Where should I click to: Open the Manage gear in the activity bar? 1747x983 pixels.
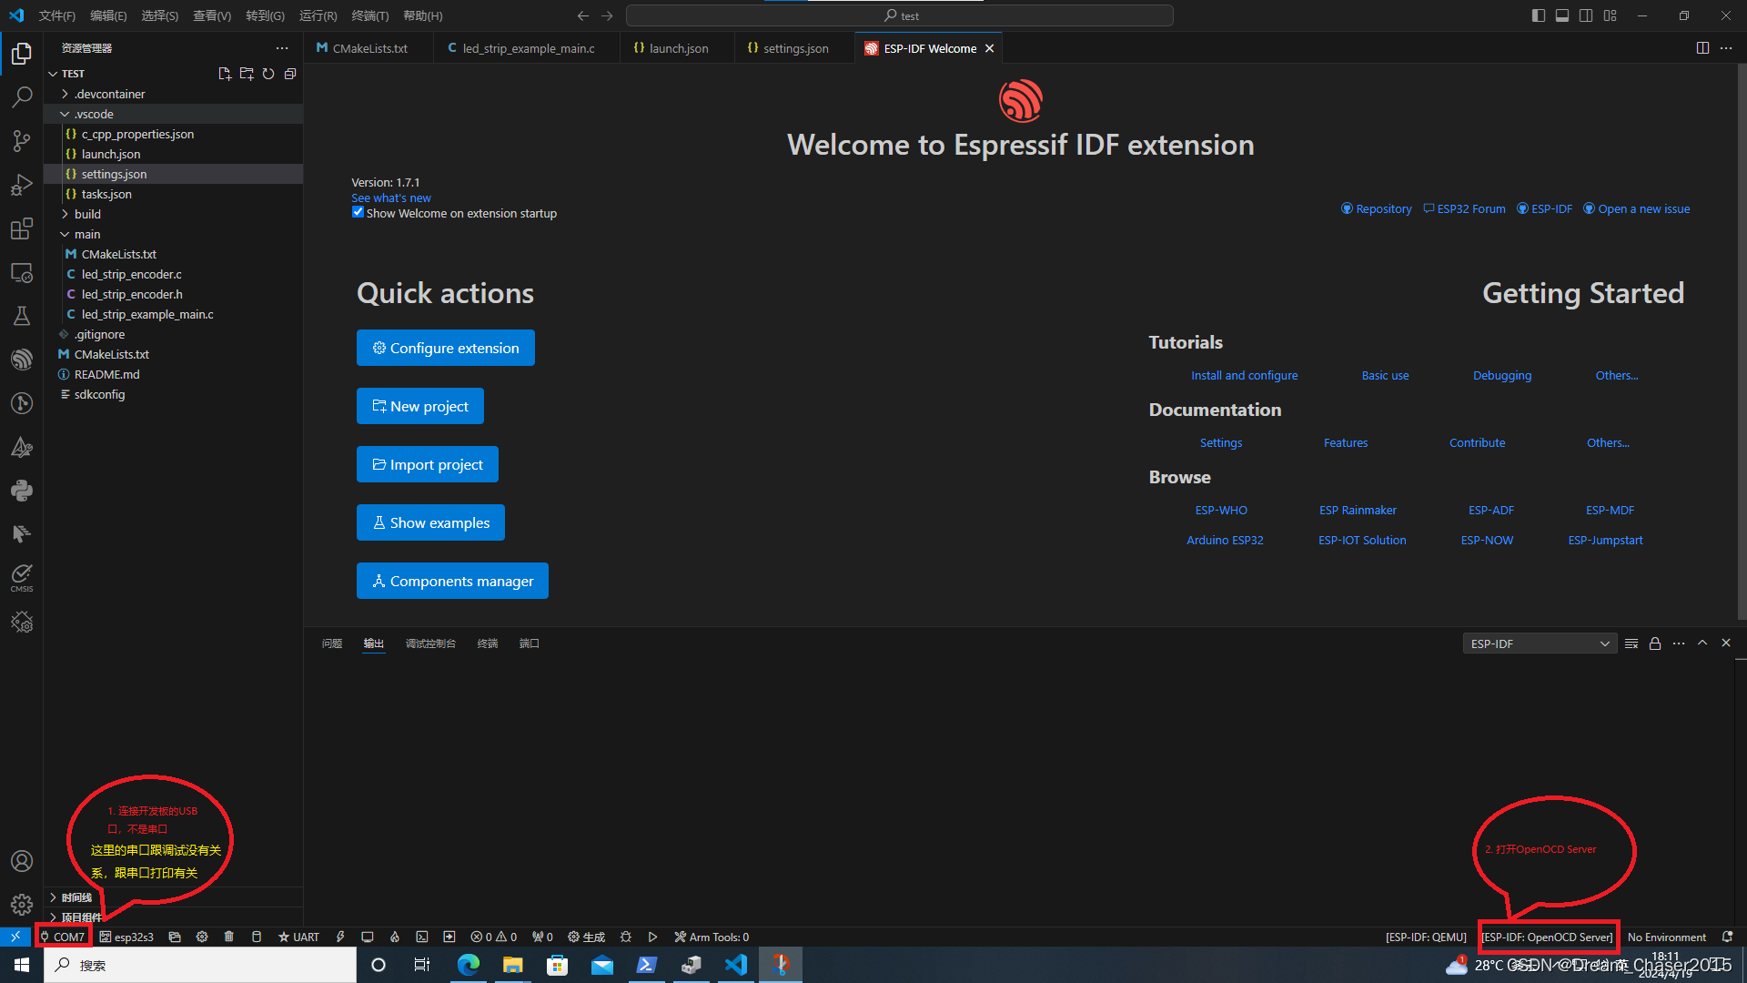click(x=22, y=905)
